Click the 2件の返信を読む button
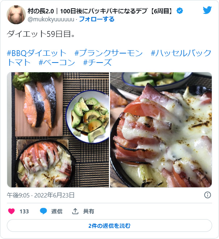219x239 pixels. (x=109, y=226)
